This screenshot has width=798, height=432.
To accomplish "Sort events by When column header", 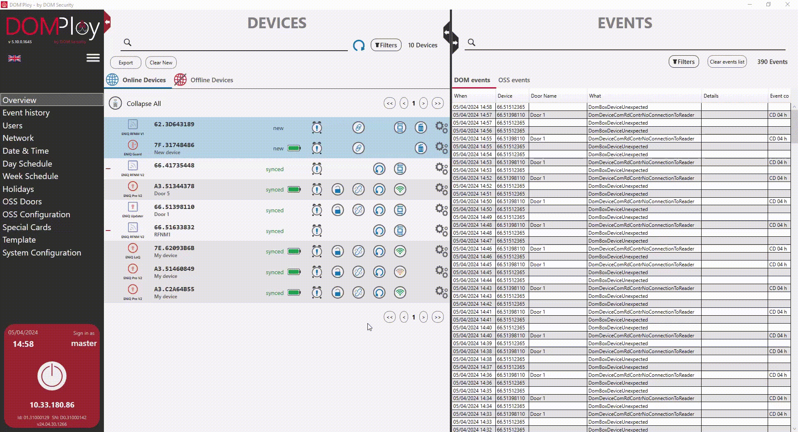I will [473, 96].
